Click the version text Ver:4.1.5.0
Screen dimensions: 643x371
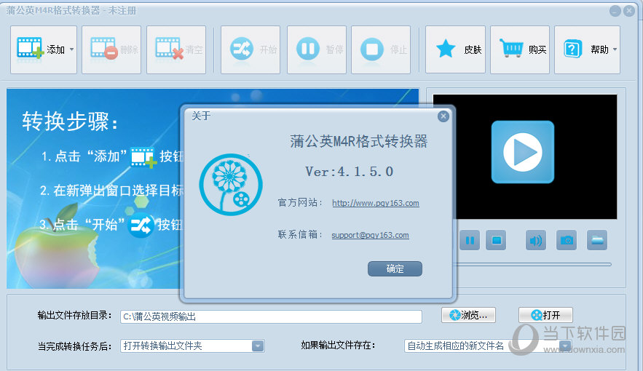click(349, 172)
